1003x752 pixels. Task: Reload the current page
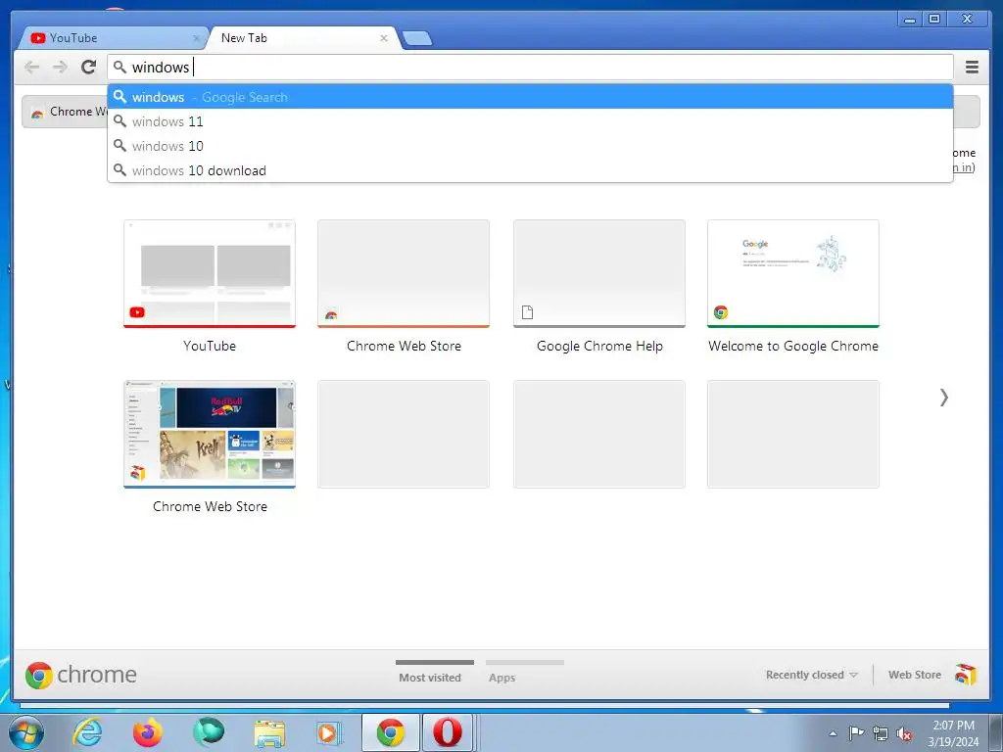pos(88,67)
